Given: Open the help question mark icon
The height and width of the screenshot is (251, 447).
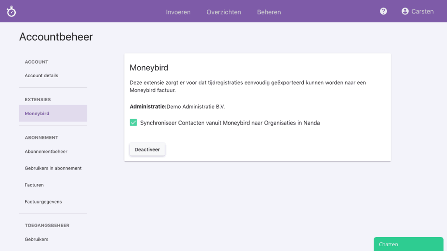Looking at the screenshot, I should [x=383, y=11].
